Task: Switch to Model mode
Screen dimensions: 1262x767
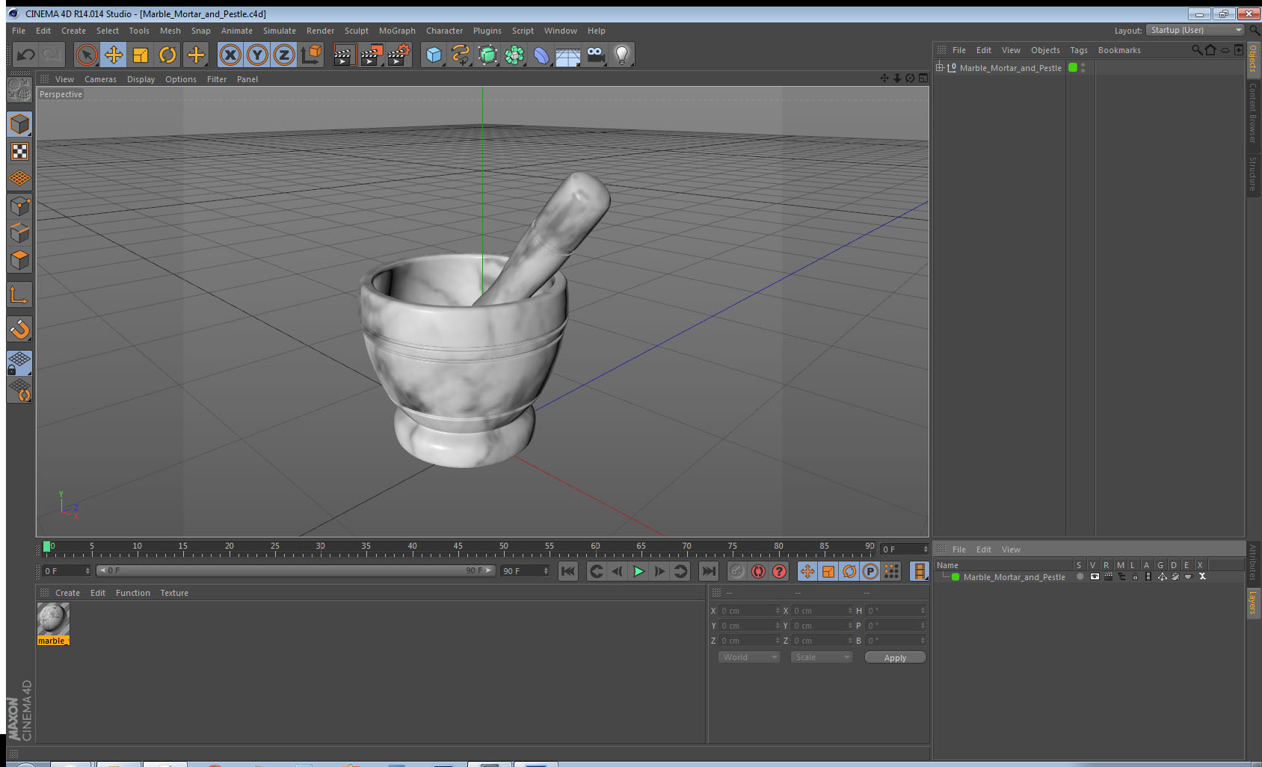Action: [19, 124]
